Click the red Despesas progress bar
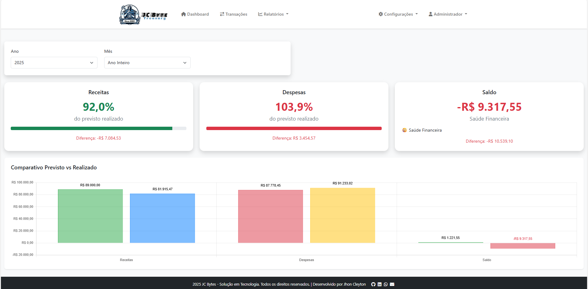588x289 pixels. tap(294, 129)
